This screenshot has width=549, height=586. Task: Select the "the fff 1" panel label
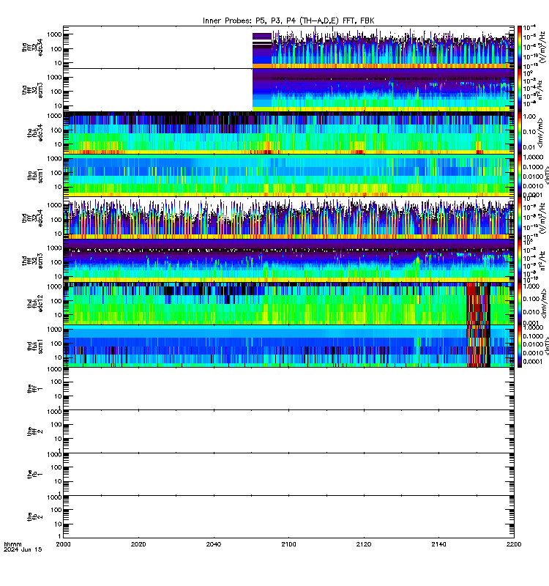pos(35,389)
